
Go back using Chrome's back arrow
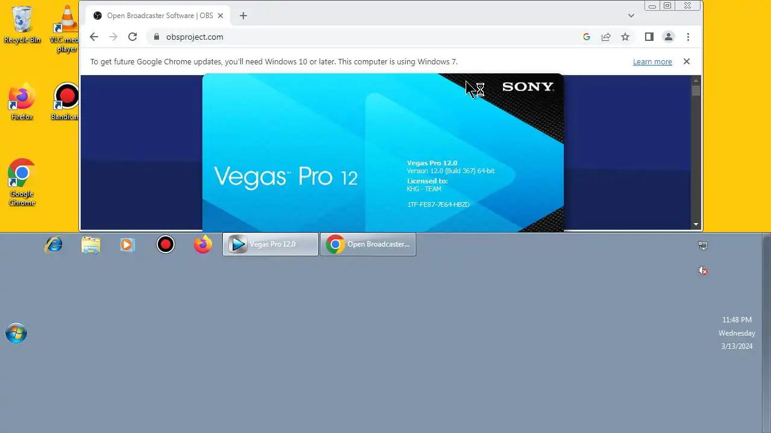(x=94, y=37)
